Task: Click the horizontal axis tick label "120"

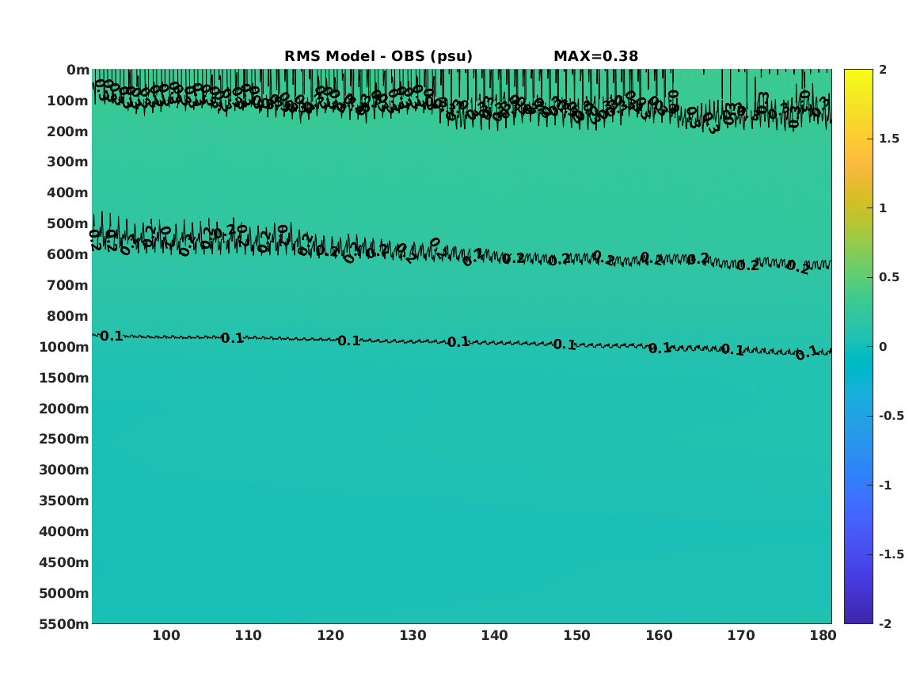Action: (x=331, y=635)
